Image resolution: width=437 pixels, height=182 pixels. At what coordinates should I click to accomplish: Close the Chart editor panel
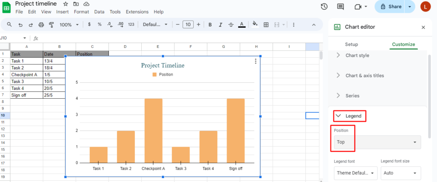[x=423, y=27]
